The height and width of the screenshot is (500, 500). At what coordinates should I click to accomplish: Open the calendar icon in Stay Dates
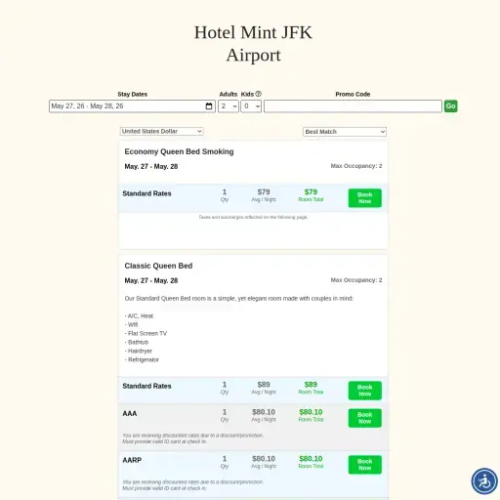click(209, 106)
